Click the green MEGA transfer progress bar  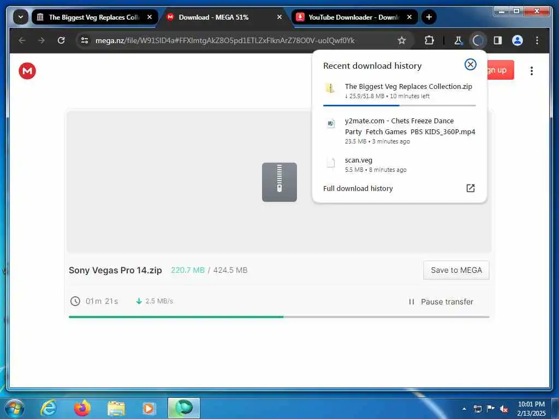279,317
